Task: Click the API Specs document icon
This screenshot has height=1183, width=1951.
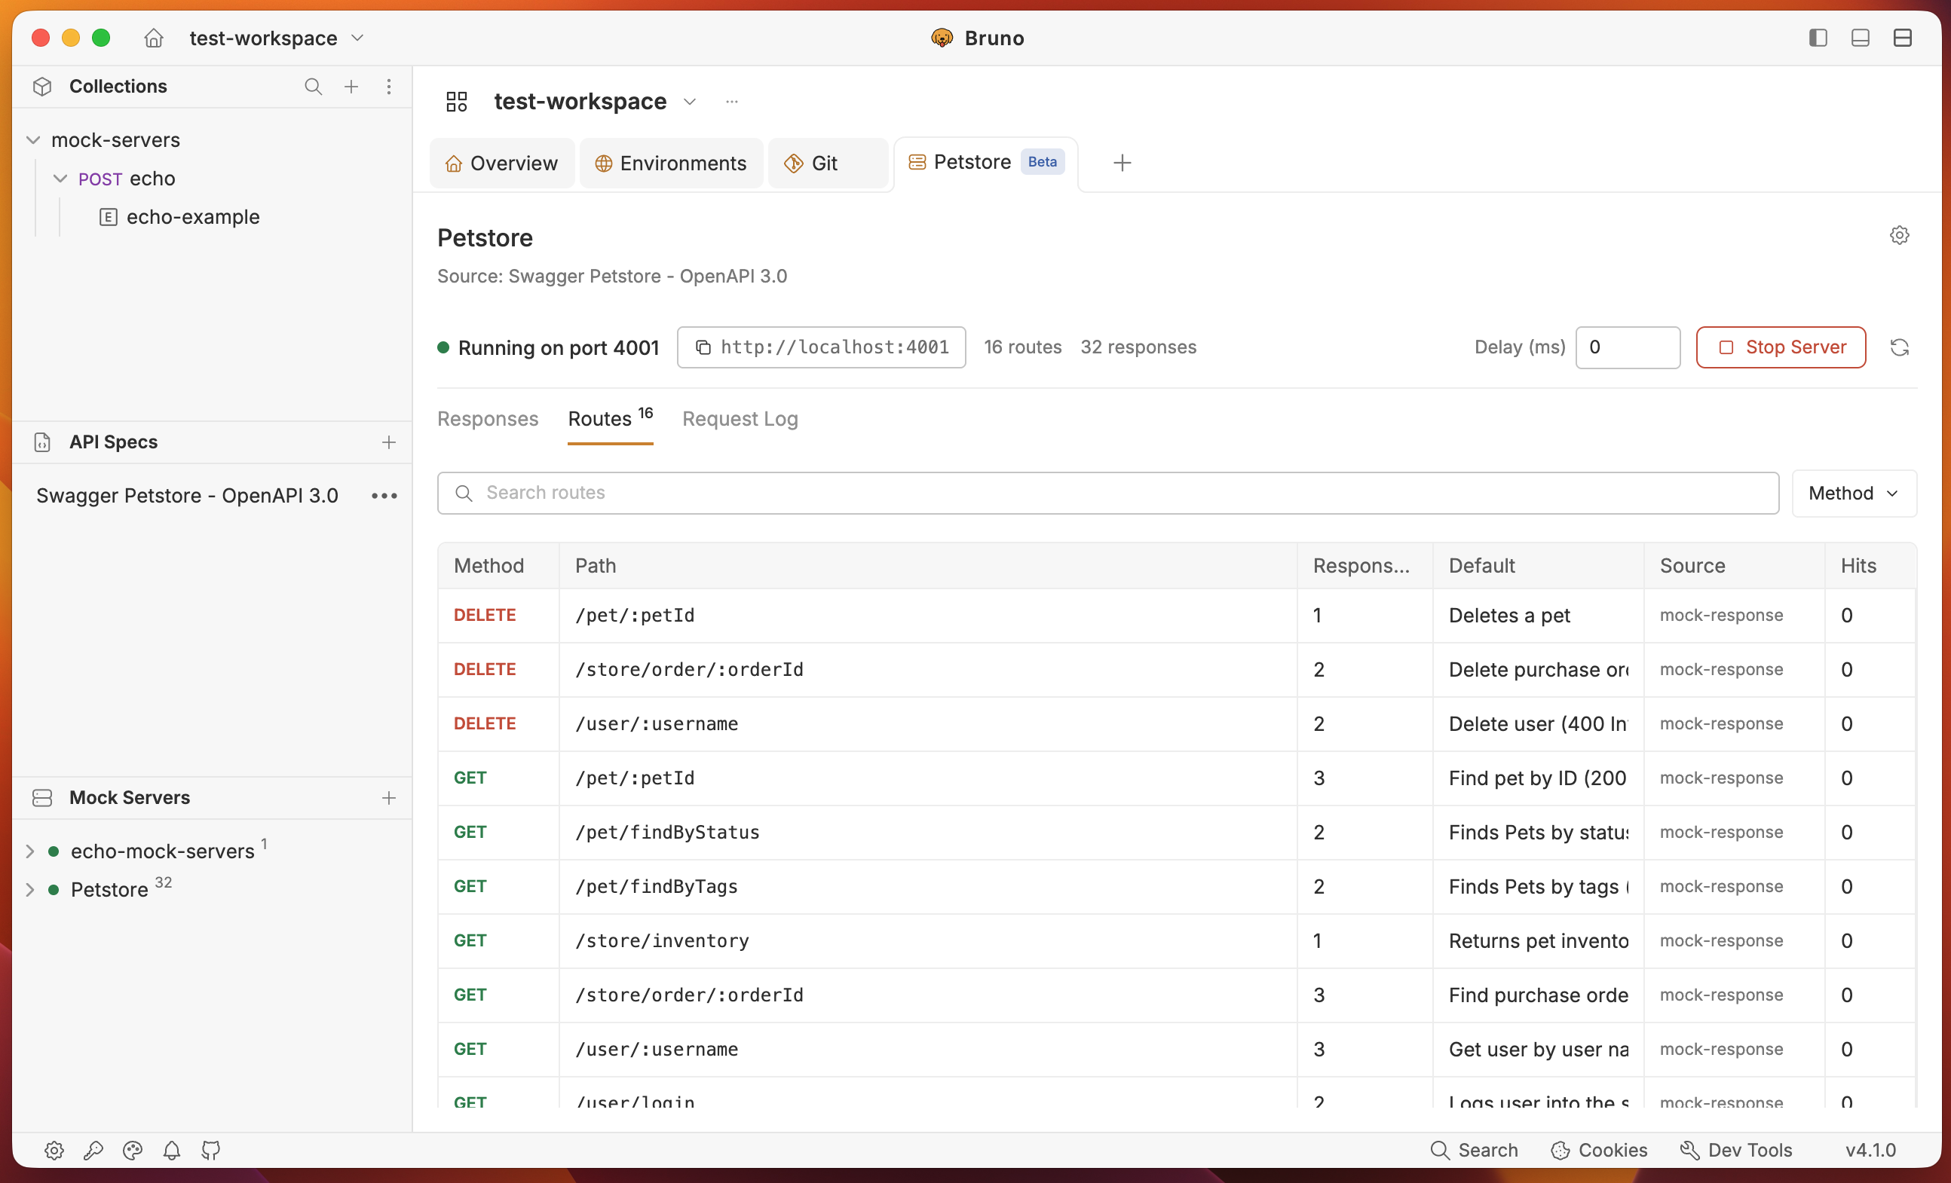Action: point(43,442)
